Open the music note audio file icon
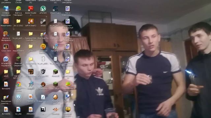 point(43,97)
